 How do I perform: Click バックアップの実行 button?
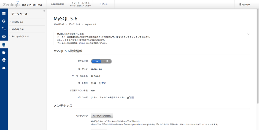tap(102, 116)
